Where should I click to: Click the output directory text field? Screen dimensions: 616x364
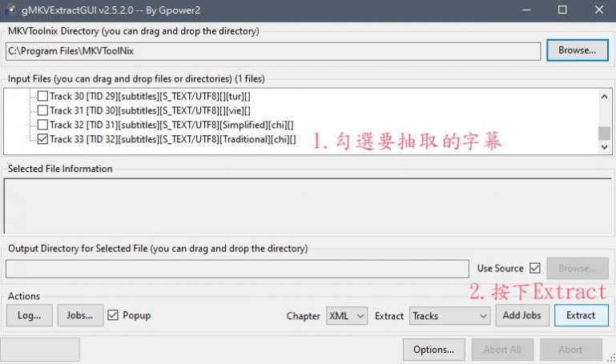(237, 268)
